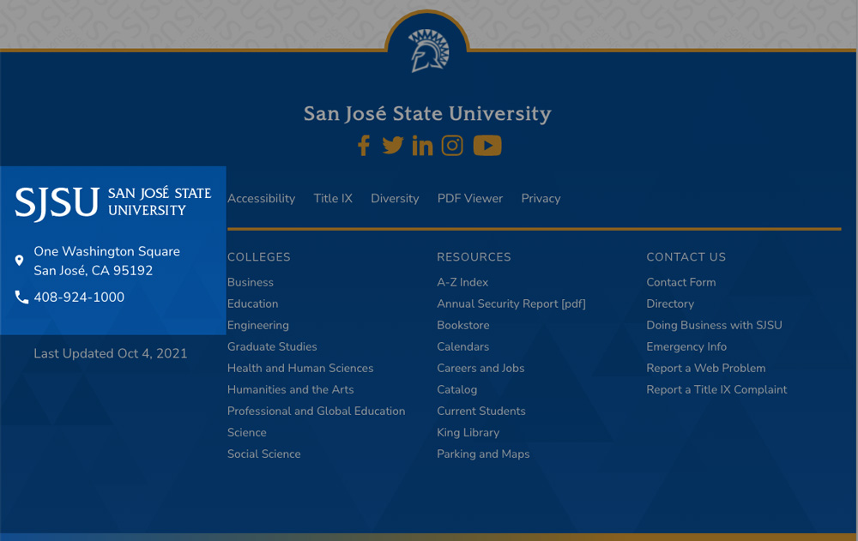
Task: Open SJSU's Facebook page icon
Action: (x=363, y=145)
